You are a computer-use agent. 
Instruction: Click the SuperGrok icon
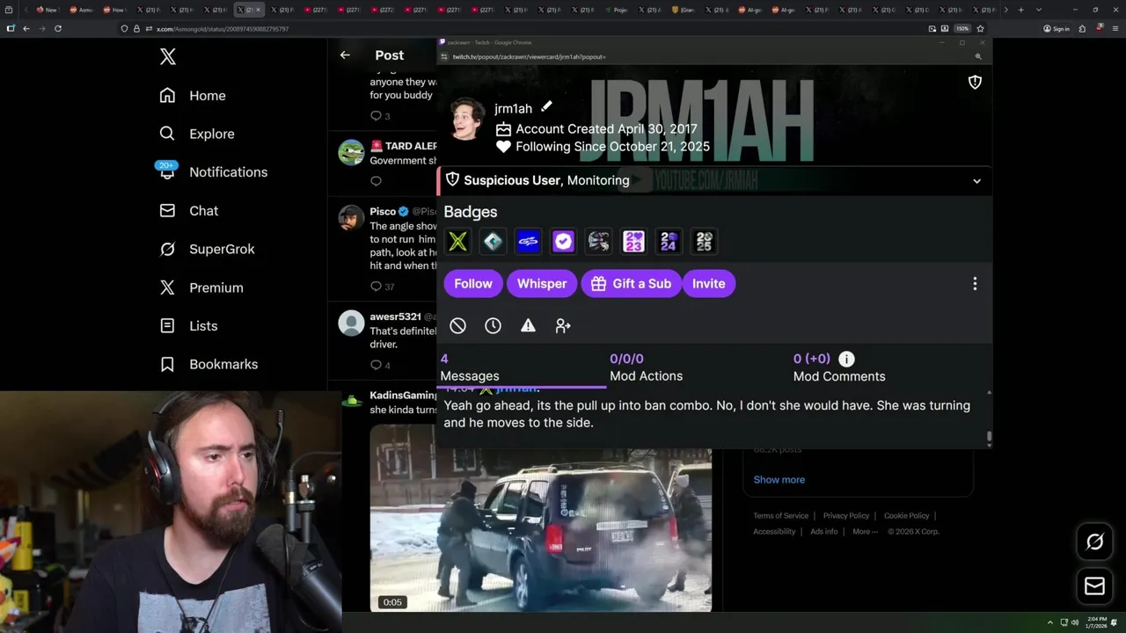click(x=167, y=249)
